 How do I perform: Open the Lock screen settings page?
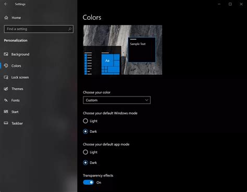click(x=20, y=77)
